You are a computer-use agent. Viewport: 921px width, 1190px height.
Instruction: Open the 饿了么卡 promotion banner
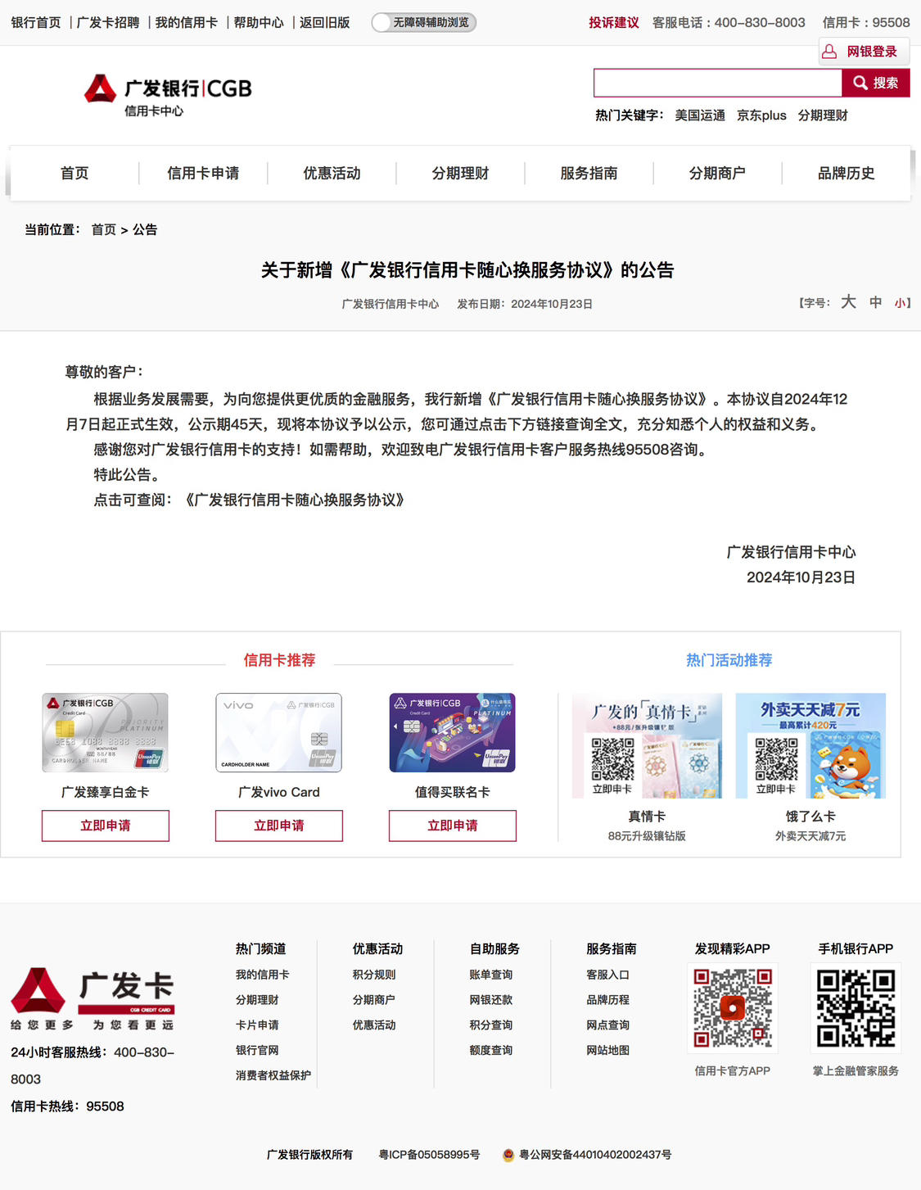click(810, 745)
